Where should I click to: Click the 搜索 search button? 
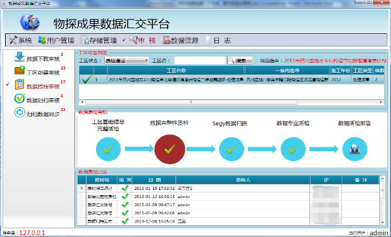point(240,60)
